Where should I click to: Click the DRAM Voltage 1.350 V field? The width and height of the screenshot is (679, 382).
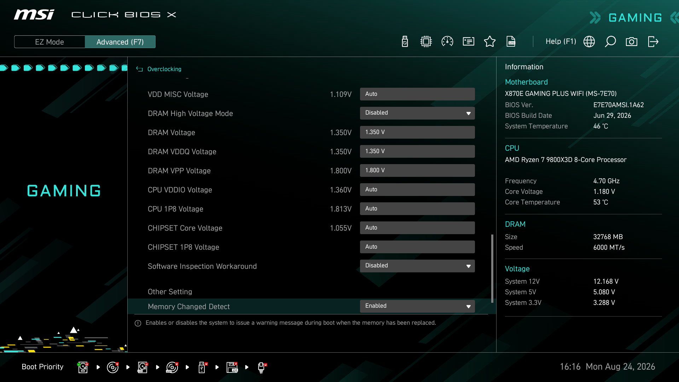pos(417,132)
